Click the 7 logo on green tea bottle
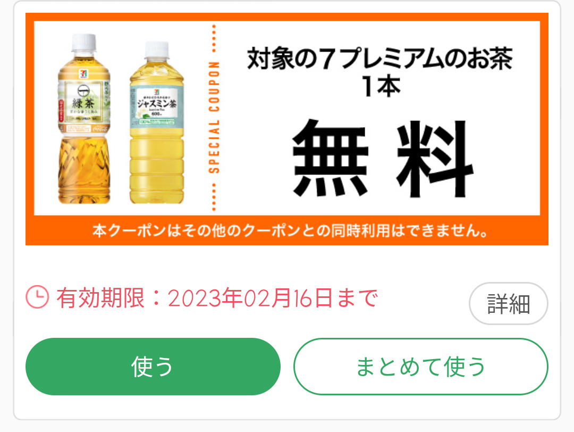 click(x=83, y=73)
